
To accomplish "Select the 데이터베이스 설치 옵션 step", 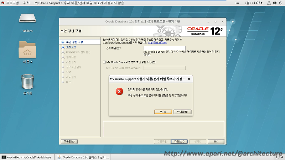I will [78, 52].
